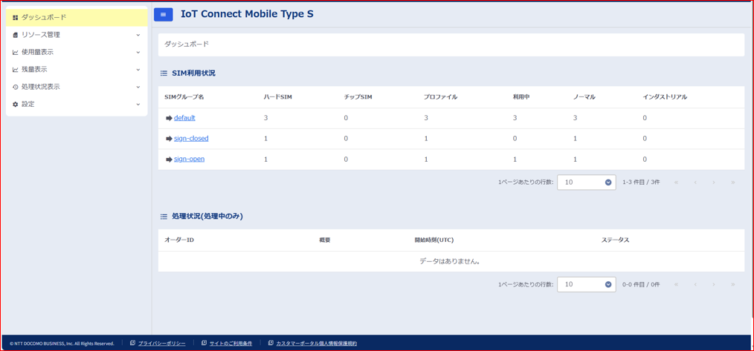Click the オーダーID column header
Screen dimensions: 754x351
tap(179, 240)
